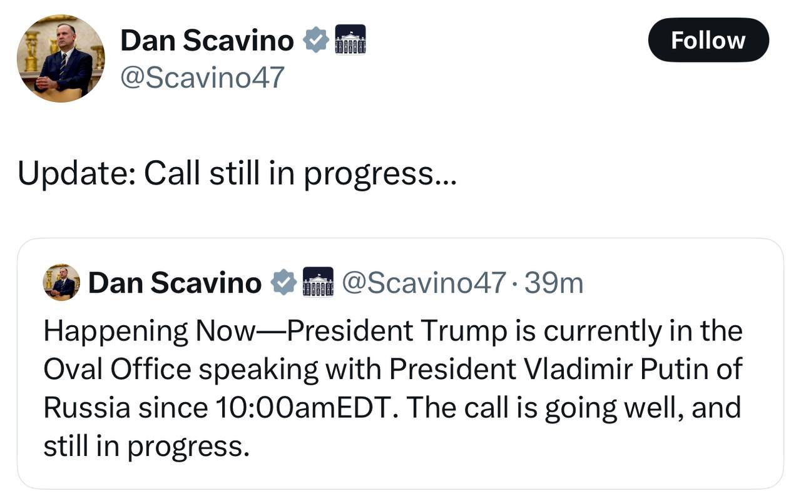This screenshot has height=501, width=801.
Task: Click the "Update: Call still in progress..." text
Action: [237, 173]
